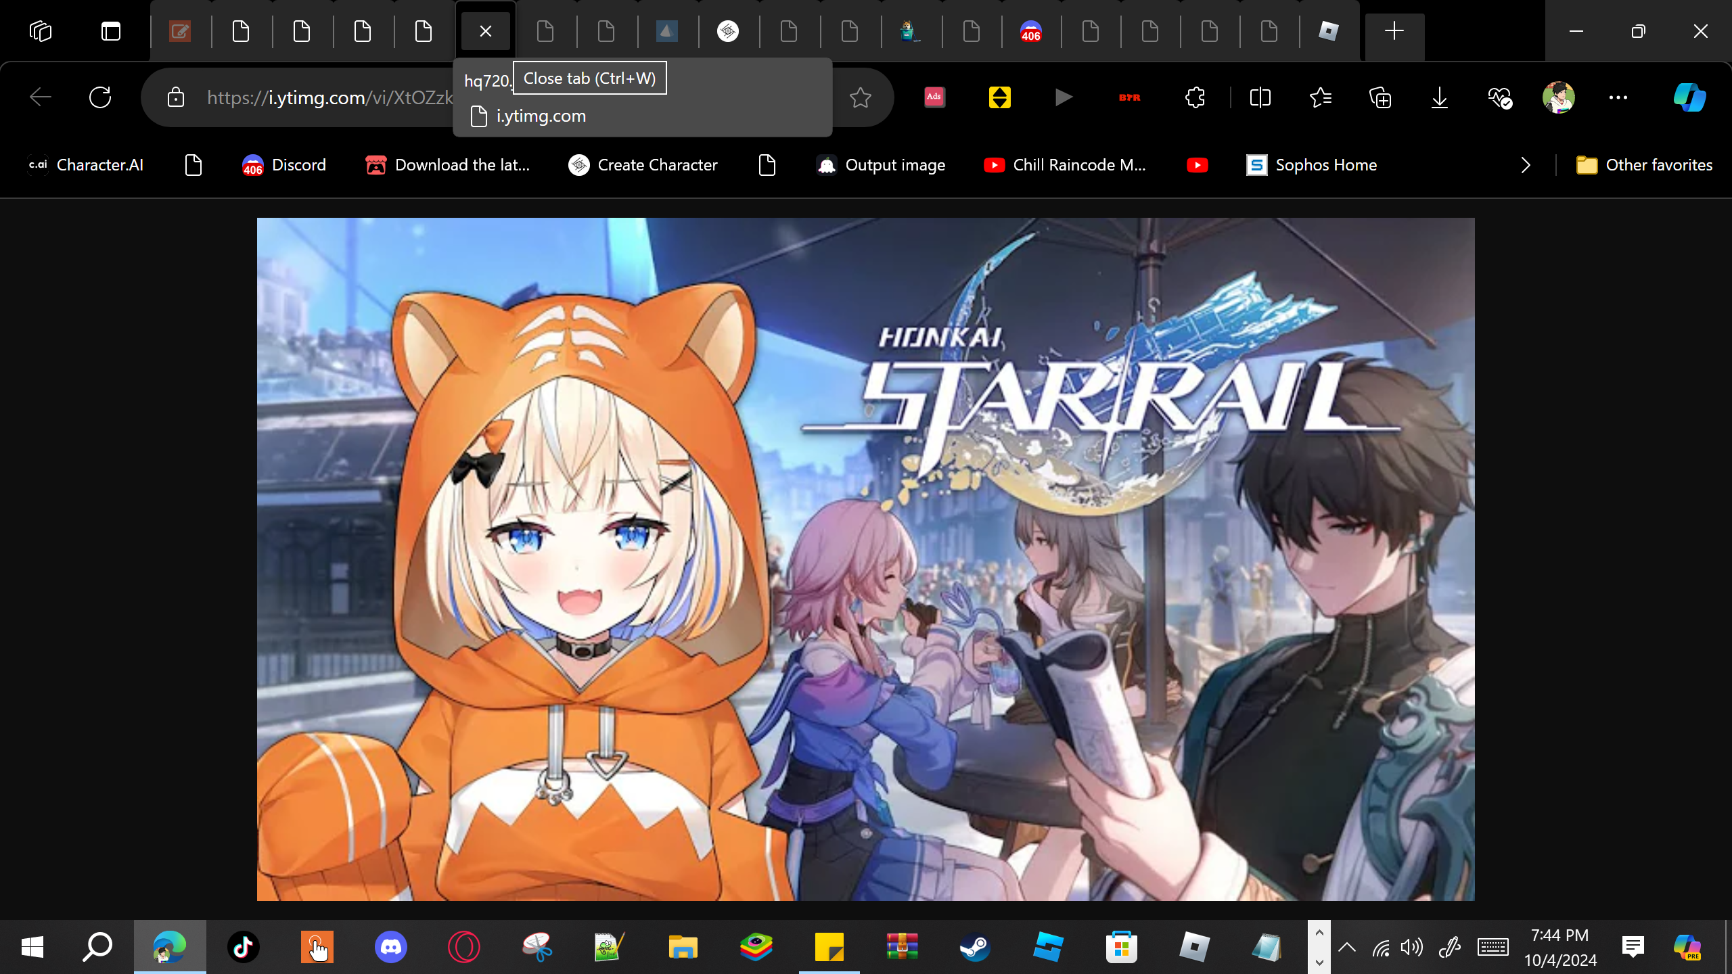Open the Windows Start menu
1732x974 pixels.
point(32,947)
